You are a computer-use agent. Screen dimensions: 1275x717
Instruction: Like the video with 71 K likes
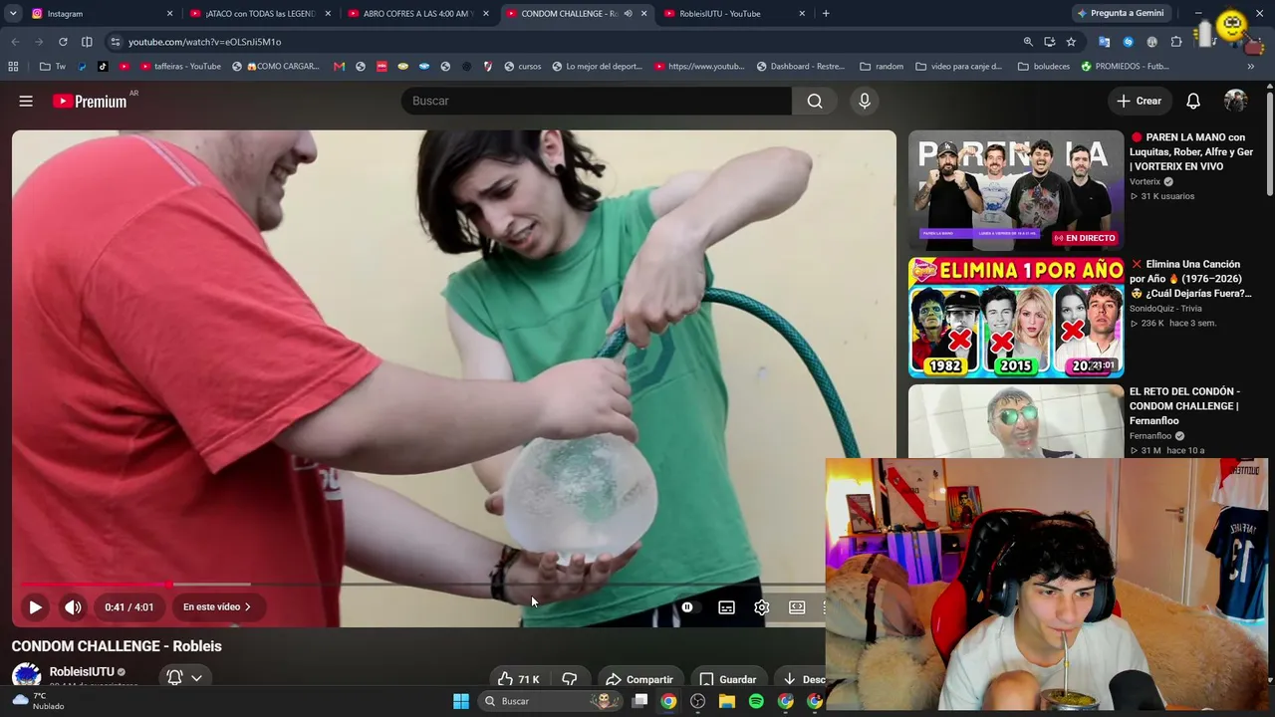click(519, 679)
